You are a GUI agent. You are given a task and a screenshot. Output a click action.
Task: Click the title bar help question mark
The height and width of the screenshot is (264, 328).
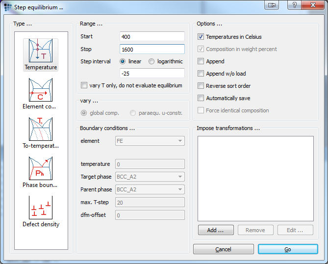point(293,5)
